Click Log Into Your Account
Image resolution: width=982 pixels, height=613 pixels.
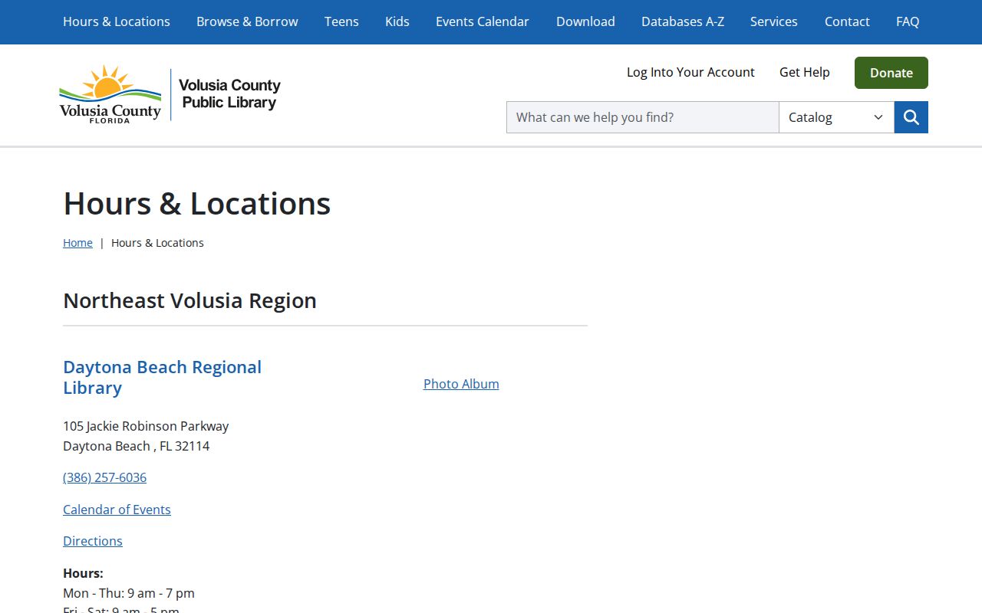(x=690, y=72)
